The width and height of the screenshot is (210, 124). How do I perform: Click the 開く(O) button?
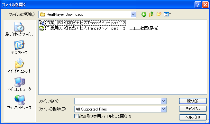coord(193,101)
